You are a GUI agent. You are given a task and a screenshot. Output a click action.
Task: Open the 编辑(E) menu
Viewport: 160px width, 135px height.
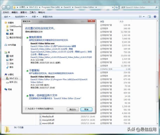coord(15,13)
